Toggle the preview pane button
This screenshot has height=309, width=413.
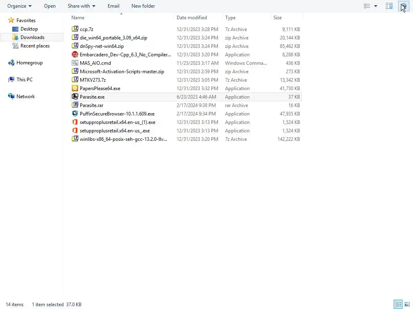pos(389,6)
